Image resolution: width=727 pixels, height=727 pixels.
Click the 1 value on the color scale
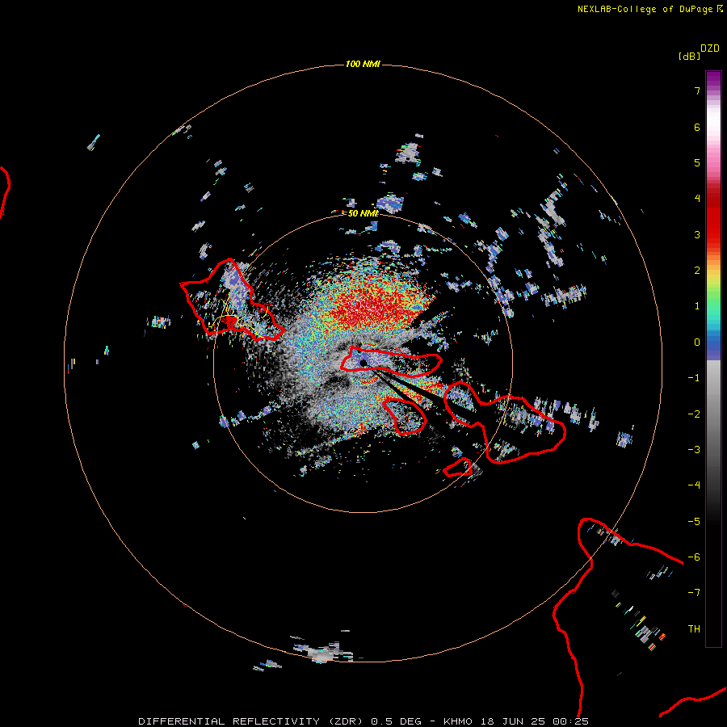pos(697,306)
